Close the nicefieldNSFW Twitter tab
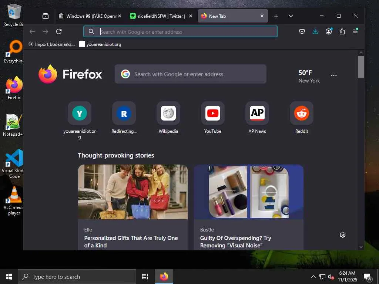The image size is (379, 284). (x=191, y=16)
